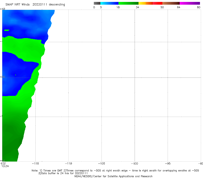Click the yellow-red 34-50 color bar segment
This screenshot has width=203, height=178.
[x=150, y=3]
